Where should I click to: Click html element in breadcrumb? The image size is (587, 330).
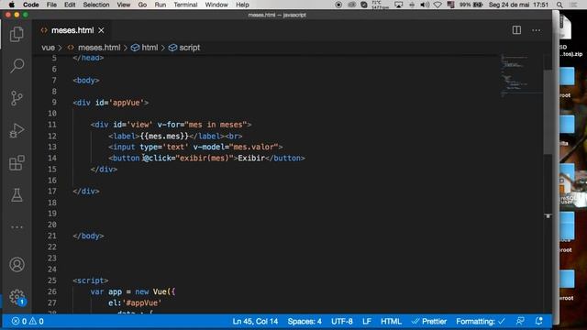tap(150, 48)
